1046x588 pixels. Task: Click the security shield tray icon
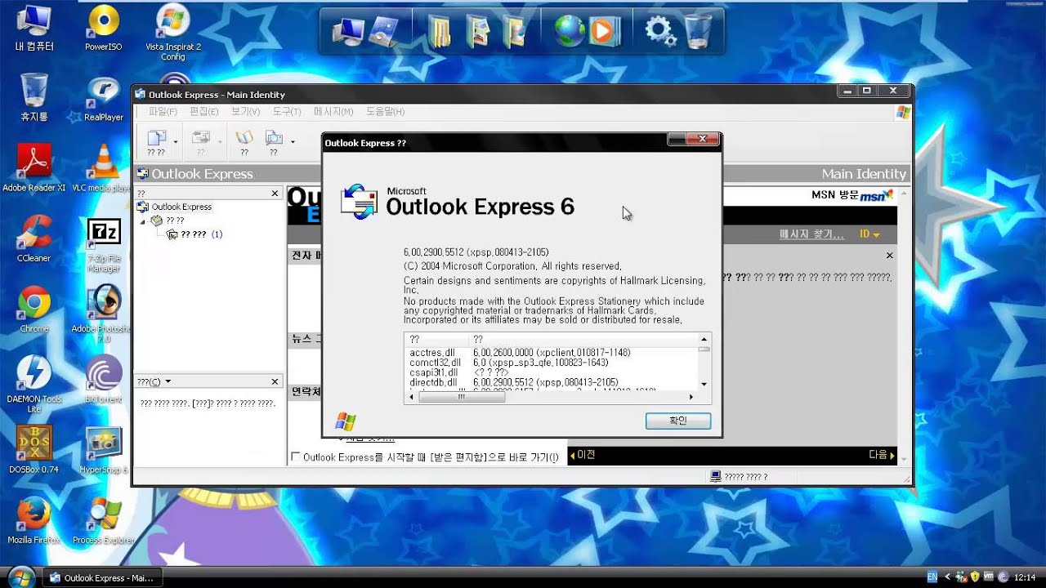pos(974,577)
